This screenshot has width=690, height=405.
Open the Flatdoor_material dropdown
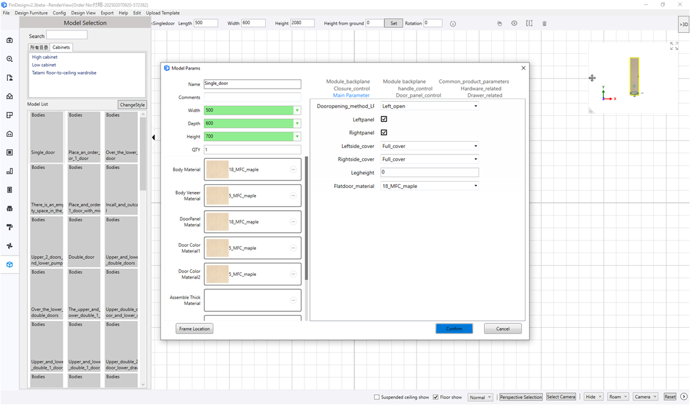pos(429,186)
